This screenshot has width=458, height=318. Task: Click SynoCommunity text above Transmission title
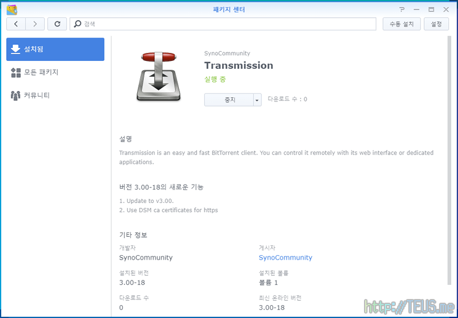click(227, 53)
